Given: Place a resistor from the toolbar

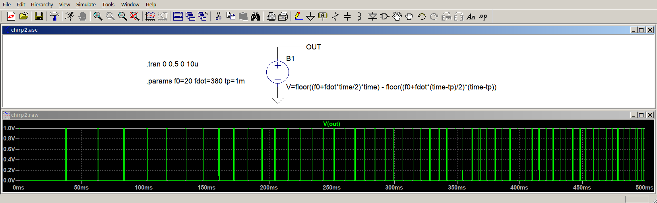Looking at the screenshot, I should click(x=335, y=16).
